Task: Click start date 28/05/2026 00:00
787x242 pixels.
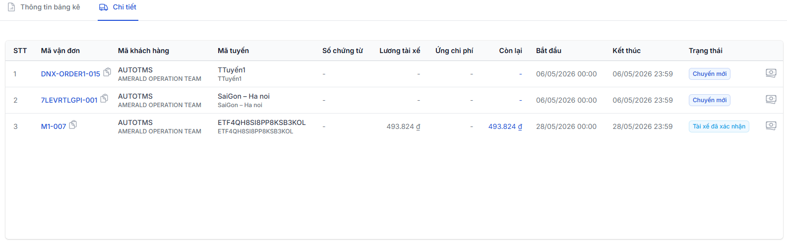Action: click(x=566, y=126)
